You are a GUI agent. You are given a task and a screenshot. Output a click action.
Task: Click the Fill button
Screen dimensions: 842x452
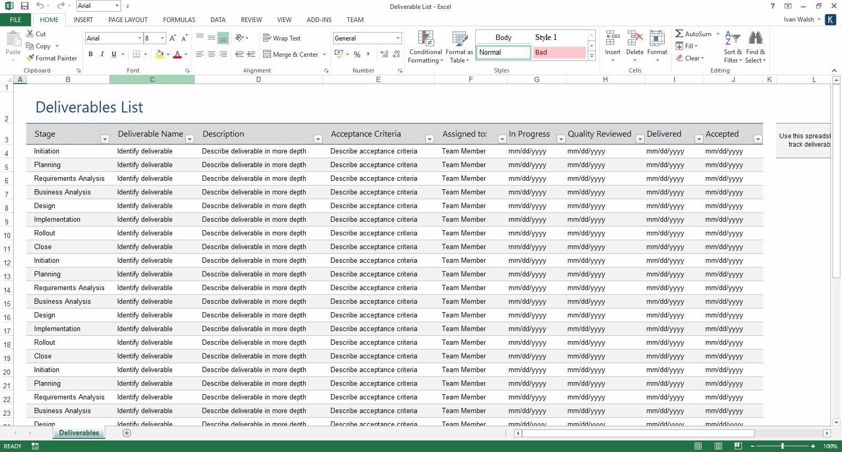click(x=686, y=46)
